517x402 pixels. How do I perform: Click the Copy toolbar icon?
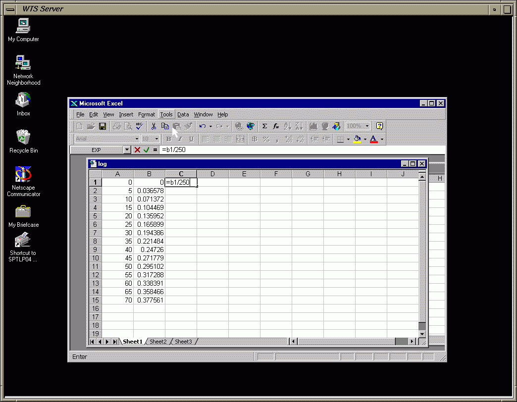point(165,126)
